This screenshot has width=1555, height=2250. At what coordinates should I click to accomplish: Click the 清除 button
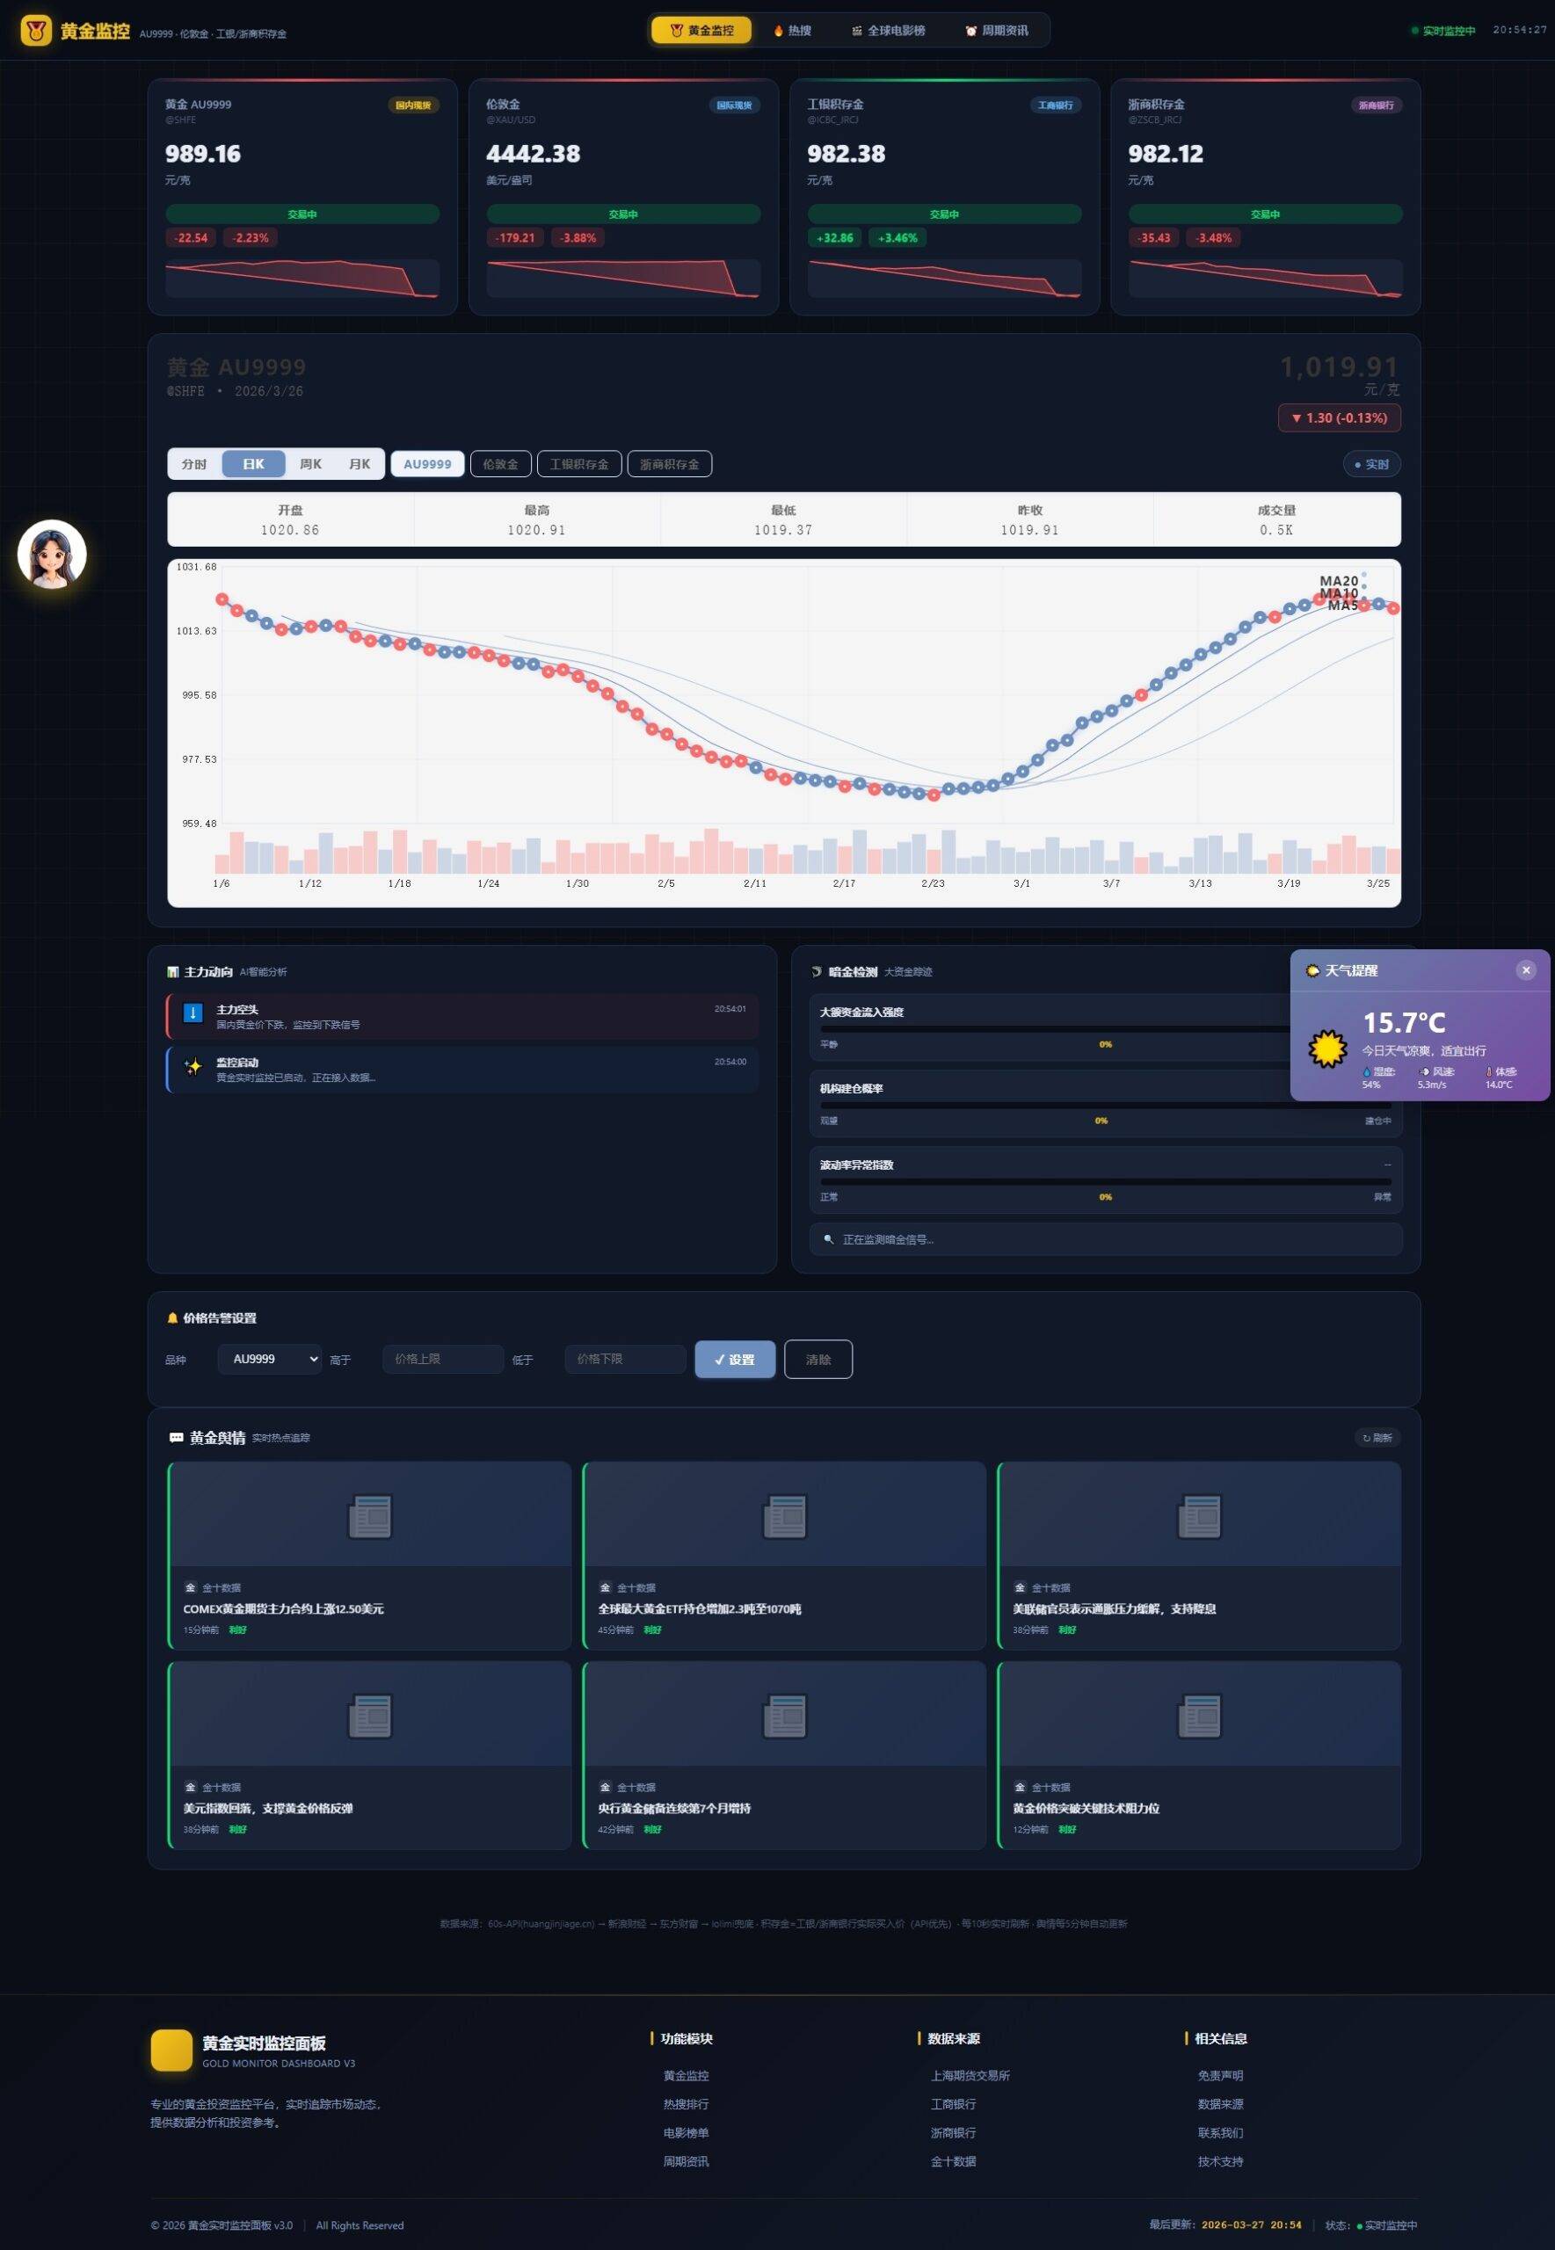pyautogui.click(x=817, y=1360)
